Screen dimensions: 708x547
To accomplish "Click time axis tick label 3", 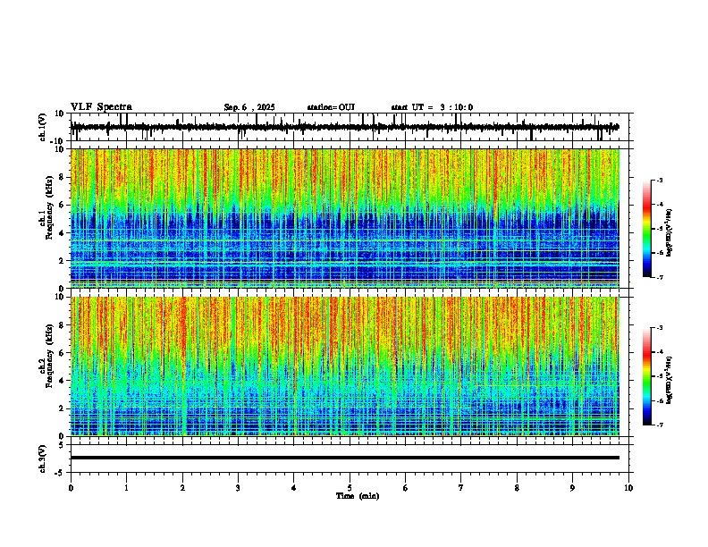I will (238, 488).
